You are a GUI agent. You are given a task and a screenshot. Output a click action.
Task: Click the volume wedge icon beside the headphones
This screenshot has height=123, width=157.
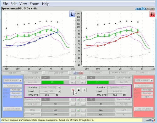(x=148, y=120)
